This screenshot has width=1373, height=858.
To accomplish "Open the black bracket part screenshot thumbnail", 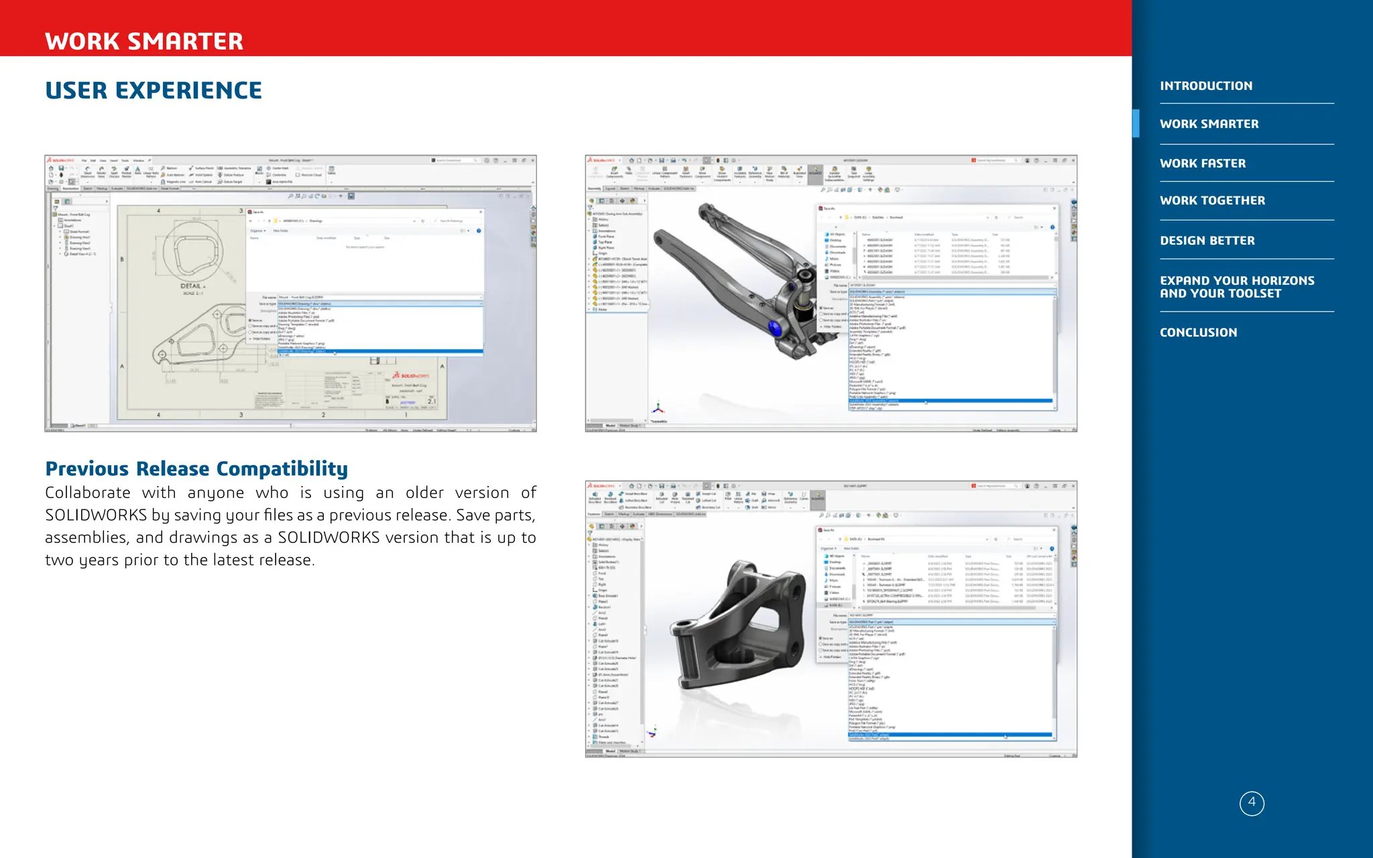I will [x=831, y=619].
